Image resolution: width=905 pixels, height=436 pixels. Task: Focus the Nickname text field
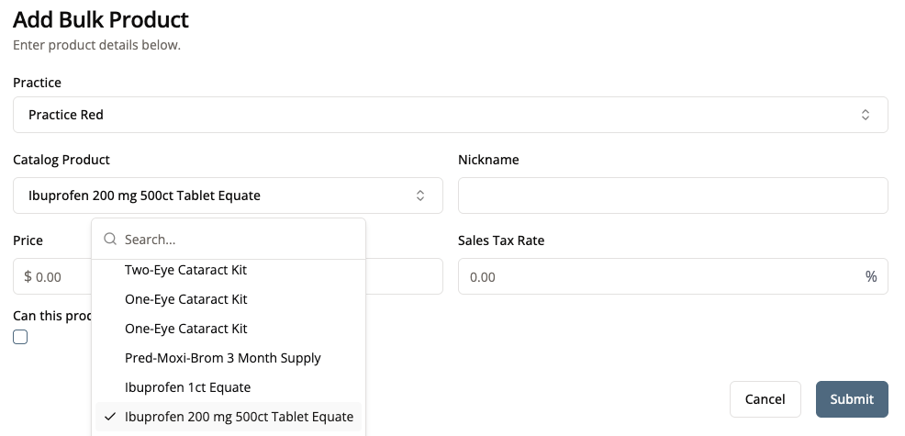click(x=672, y=196)
